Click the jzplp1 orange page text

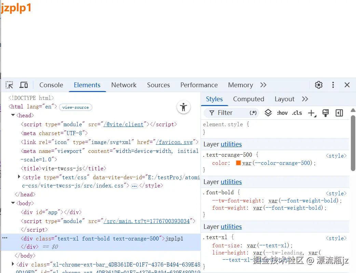tap(16, 8)
